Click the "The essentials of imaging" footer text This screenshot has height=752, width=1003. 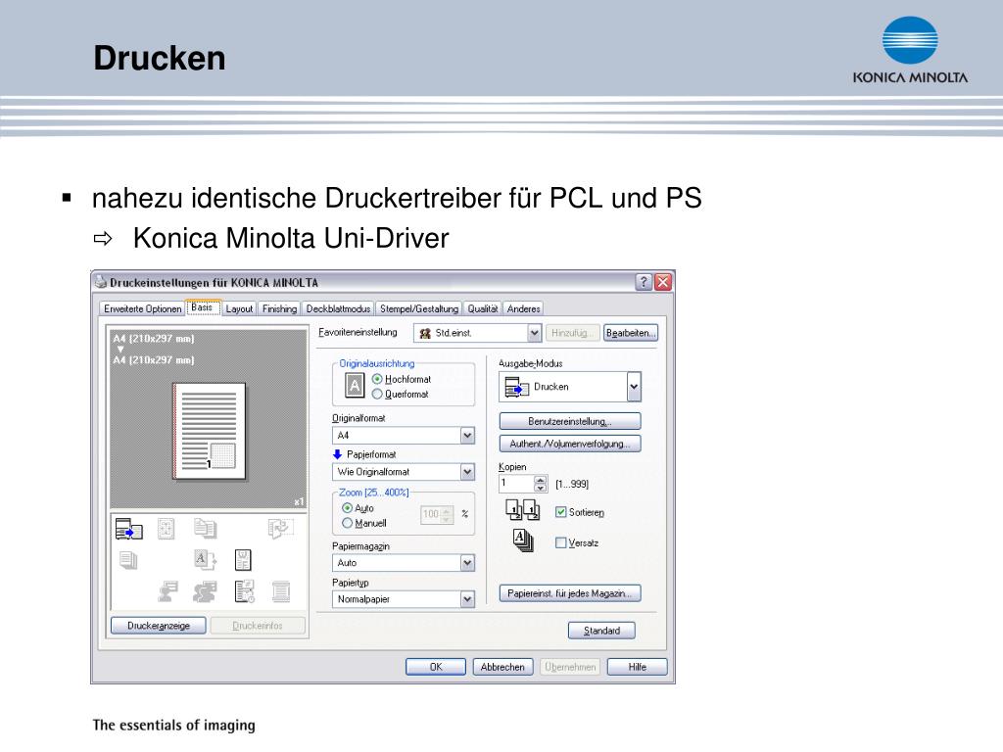174,726
